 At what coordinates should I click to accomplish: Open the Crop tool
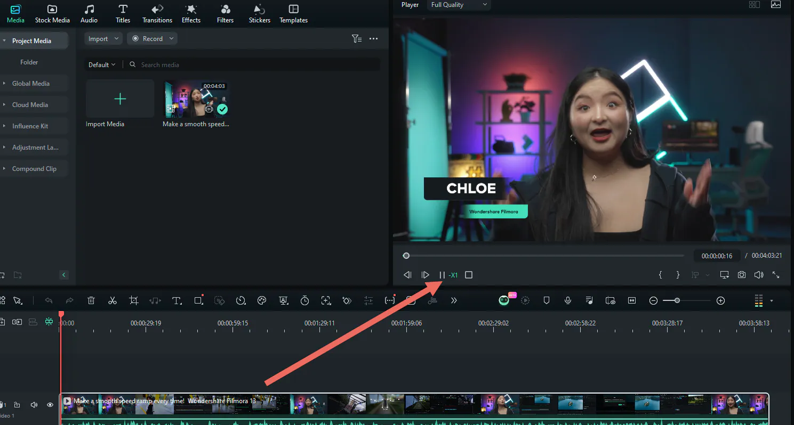[x=134, y=301]
